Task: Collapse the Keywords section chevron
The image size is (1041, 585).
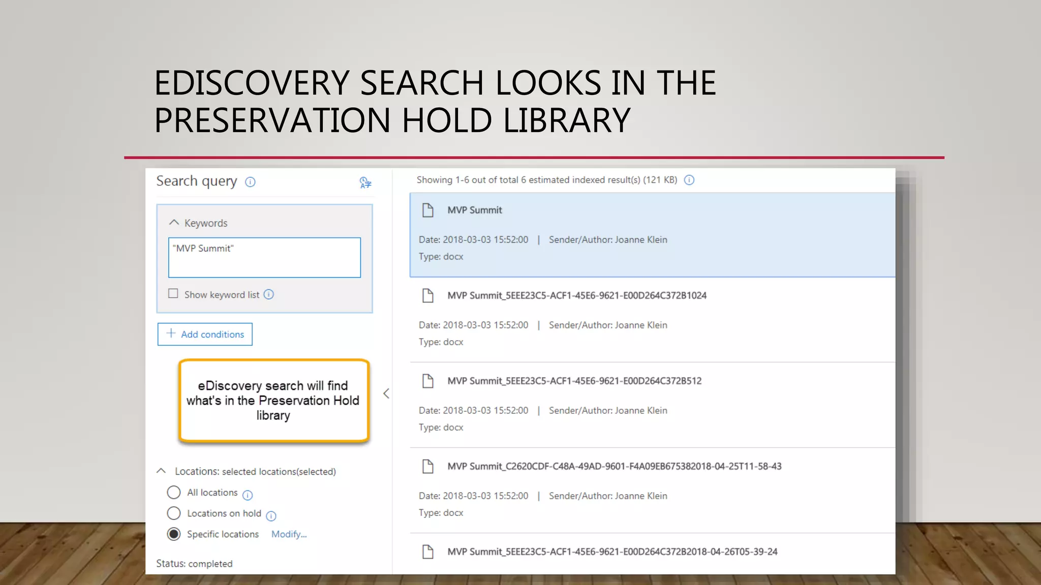Action: click(x=174, y=222)
